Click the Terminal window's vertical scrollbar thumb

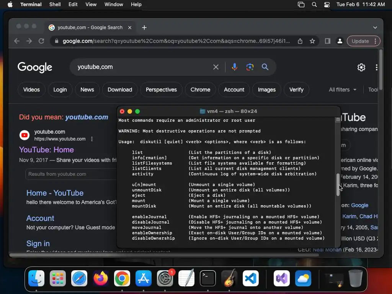(x=338, y=185)
